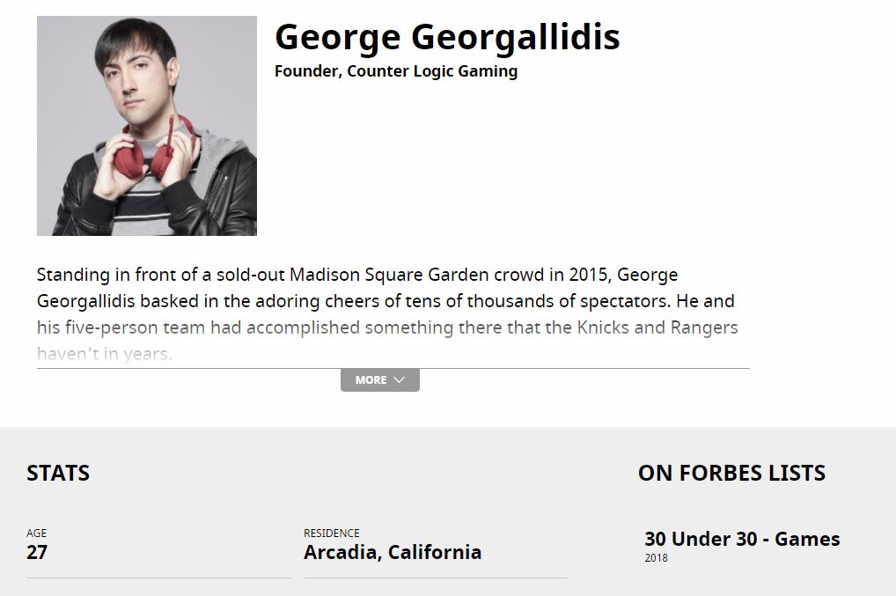Click "Knicks and Rangers" in the bio text

657,328
